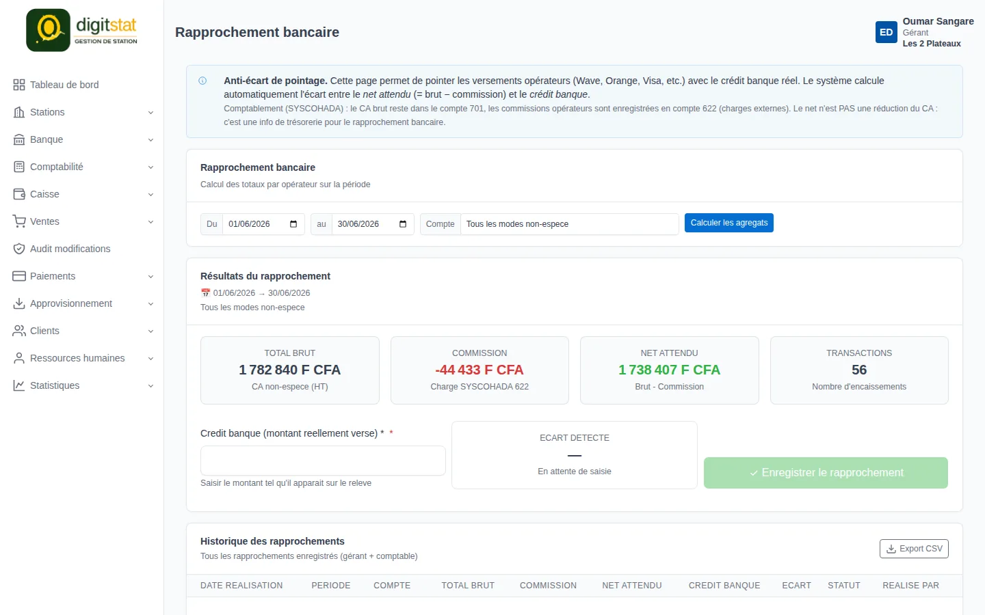Click the TOTAL BRUT column header
Viewport: 985px width, 615px height.
click(468, 586)
